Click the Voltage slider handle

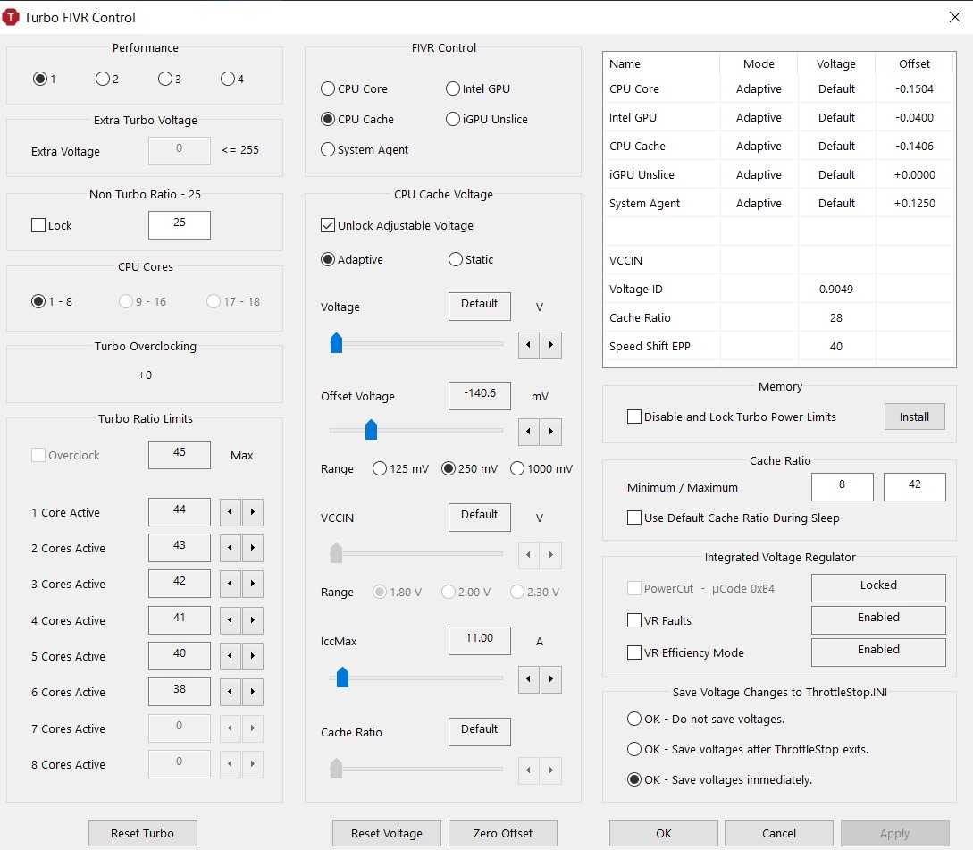click(336, 342)
